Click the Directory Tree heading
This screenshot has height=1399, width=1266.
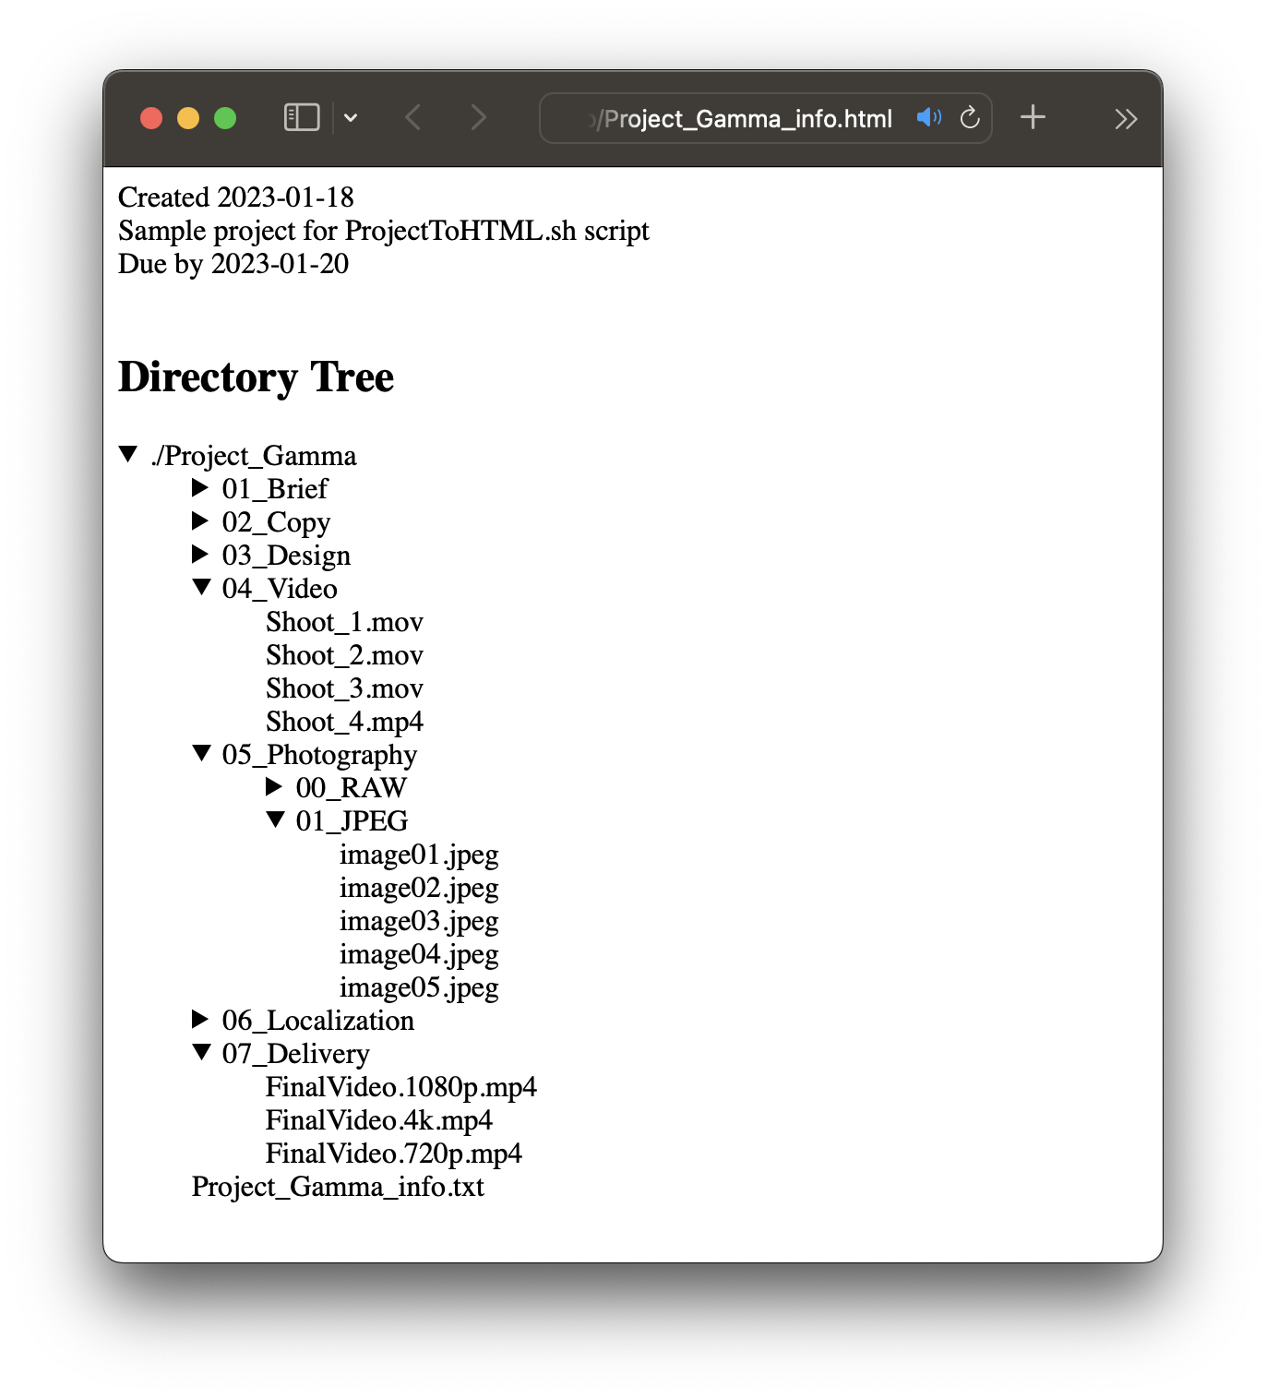(x=257, y=377)
